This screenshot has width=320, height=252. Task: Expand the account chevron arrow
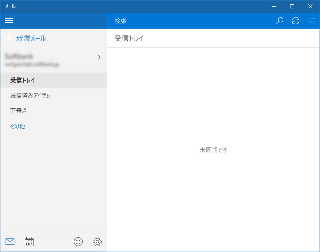(x=99, y=57)
